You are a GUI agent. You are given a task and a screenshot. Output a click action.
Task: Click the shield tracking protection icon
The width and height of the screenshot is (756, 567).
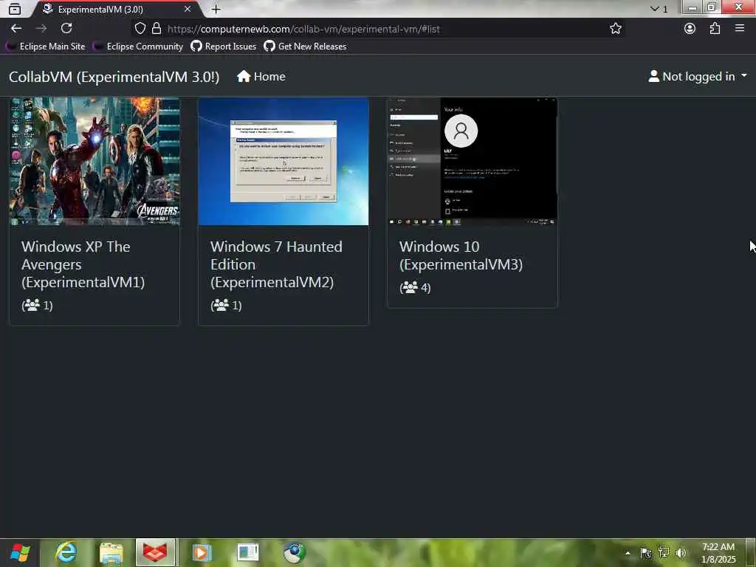tap(140, 29)
